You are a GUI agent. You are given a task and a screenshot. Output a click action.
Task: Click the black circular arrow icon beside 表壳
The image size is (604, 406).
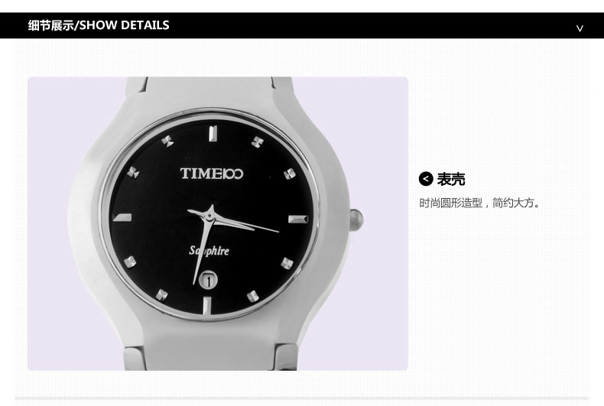coord(426,179)
